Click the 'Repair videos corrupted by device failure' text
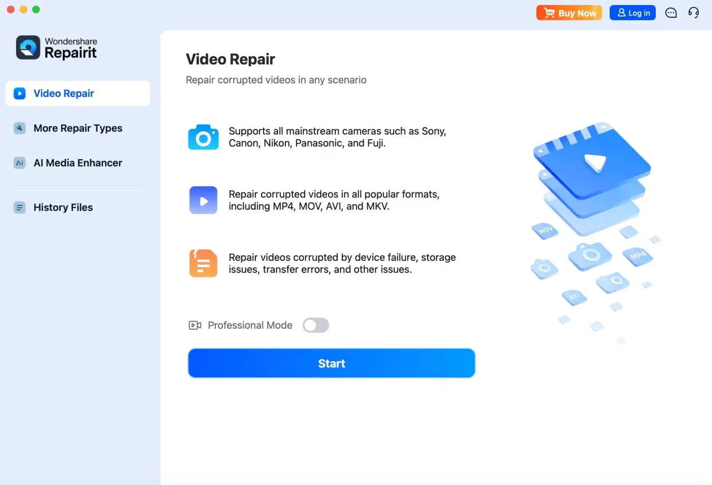This screenshot has height=485, width=712. pos(342,263)
